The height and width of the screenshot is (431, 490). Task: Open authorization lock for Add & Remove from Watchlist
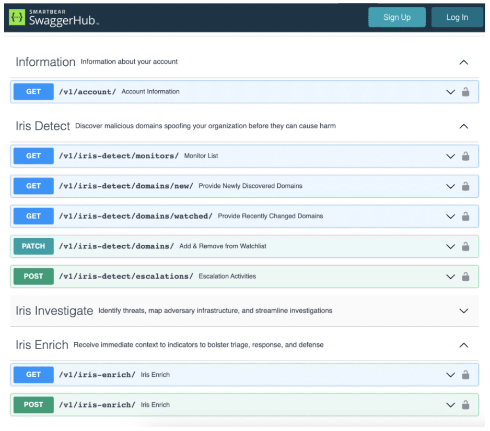[x=465, y=246]
